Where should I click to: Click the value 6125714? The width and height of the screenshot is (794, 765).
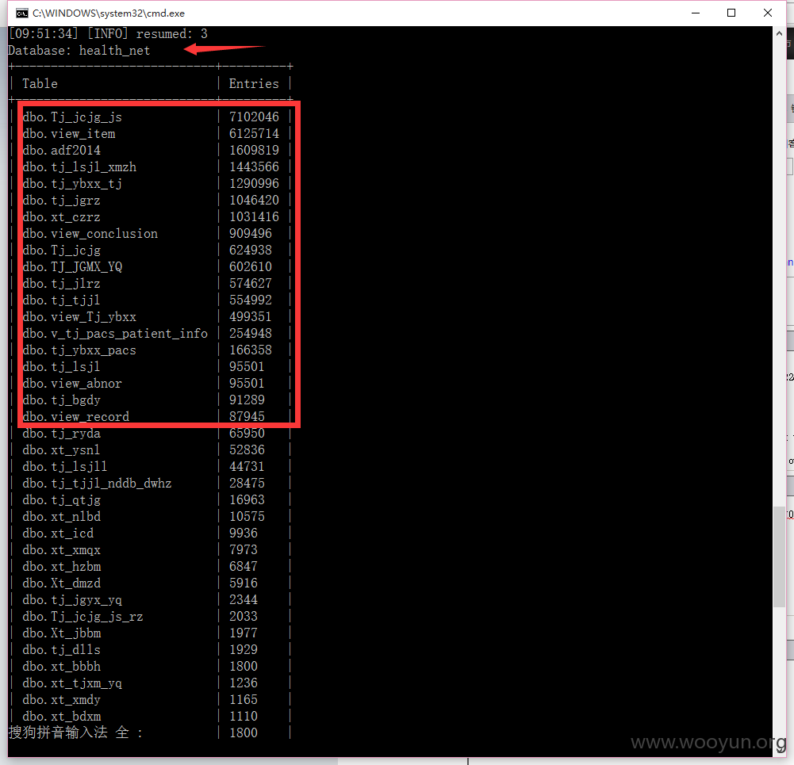(254, 133)
